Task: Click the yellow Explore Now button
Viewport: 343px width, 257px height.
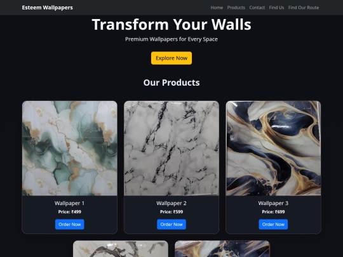Action: (171, 58)
